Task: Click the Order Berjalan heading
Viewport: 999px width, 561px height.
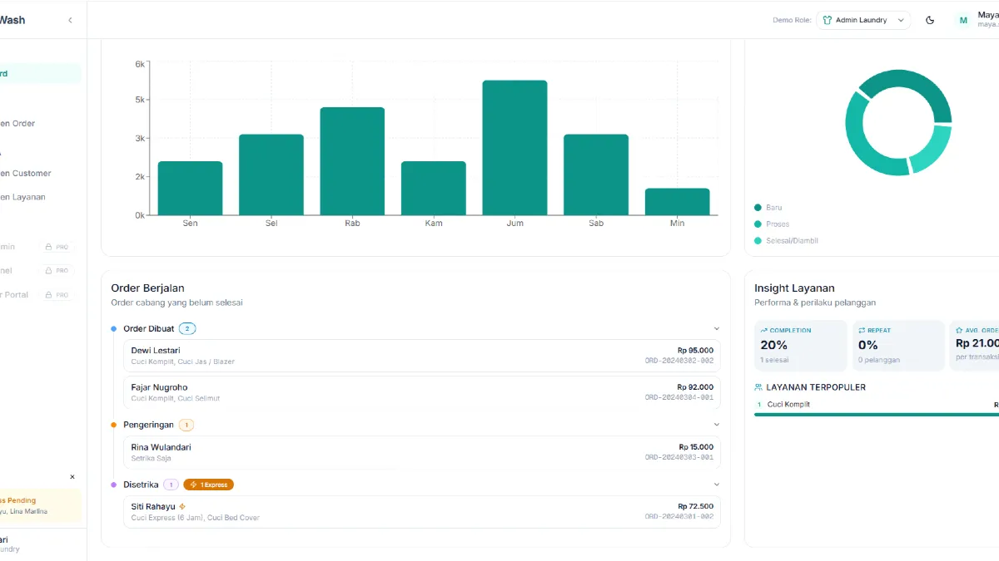Action: pyautogui.click(x=147, y=288)
